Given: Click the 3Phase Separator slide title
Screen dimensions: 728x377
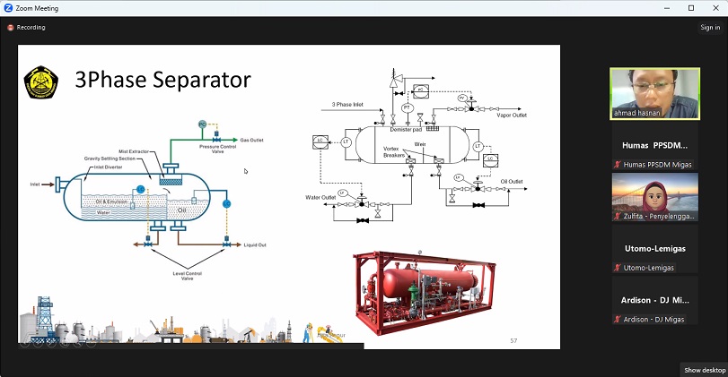Looking at the screenshot, I should [x=162, y=81].
